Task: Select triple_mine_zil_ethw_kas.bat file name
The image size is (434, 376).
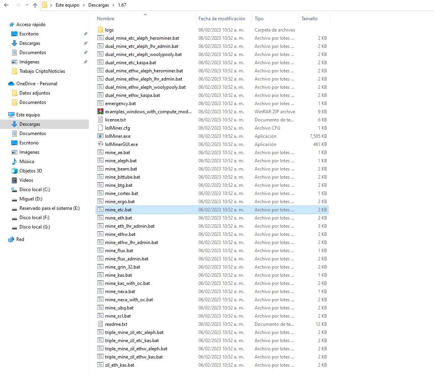Action: (x=134, y=357)
